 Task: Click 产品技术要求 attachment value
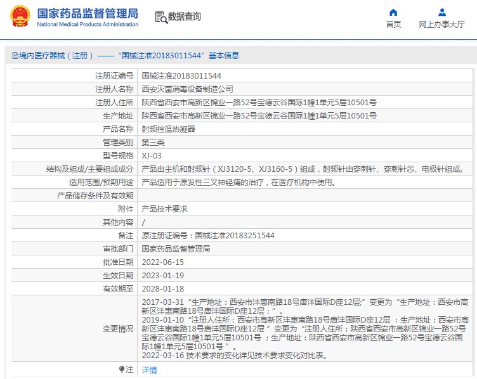(164, 209)
